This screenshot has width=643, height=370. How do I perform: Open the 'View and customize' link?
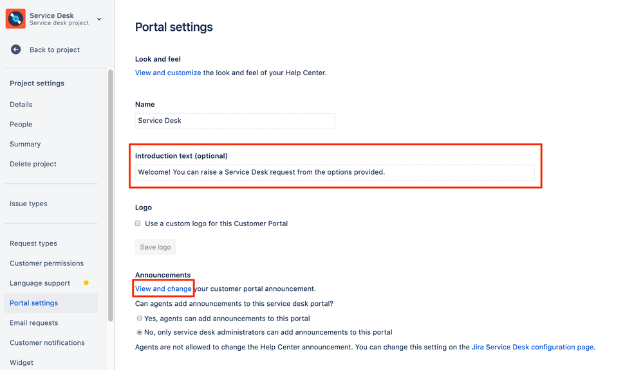pos(167,73)
